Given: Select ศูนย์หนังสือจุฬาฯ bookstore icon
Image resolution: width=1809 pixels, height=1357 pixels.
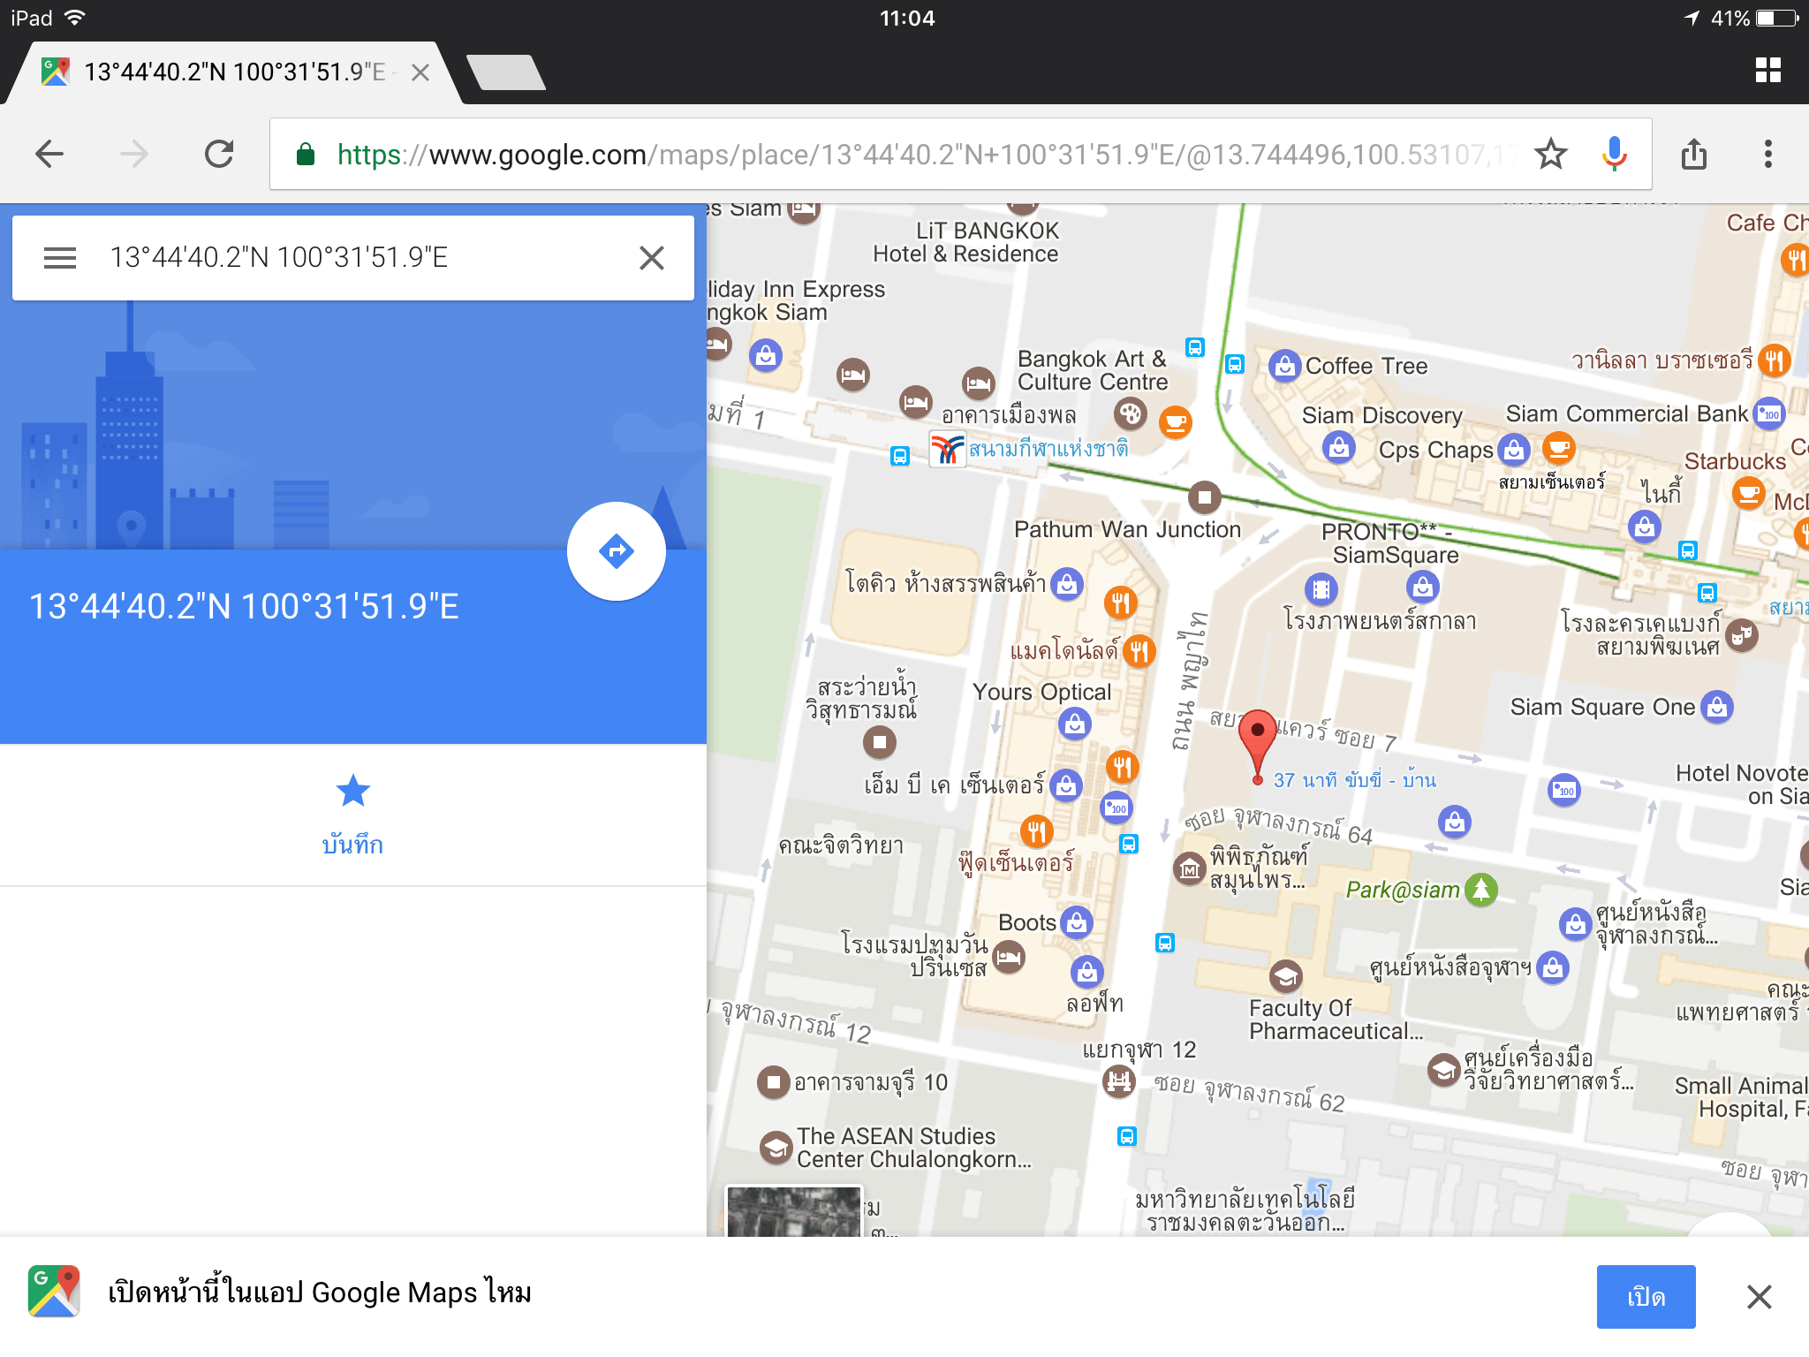Looking at the screenshot, I should click(1553, 968).
